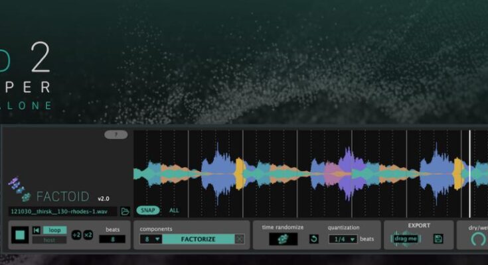Select the beats value field

[x=112, y=239]
